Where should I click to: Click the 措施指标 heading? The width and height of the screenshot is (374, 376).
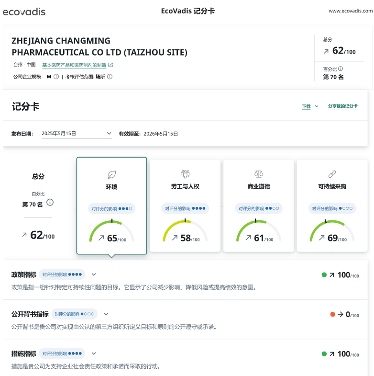point(24,353)
